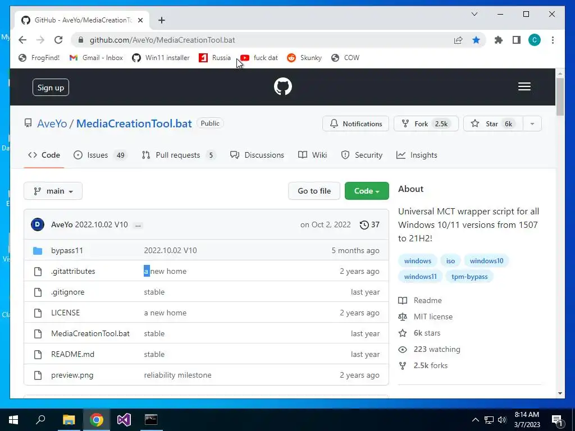This screenshot has width=575, height=431.
Task: Open the Command Prompt taskbar icon
Action: (151, 420)
